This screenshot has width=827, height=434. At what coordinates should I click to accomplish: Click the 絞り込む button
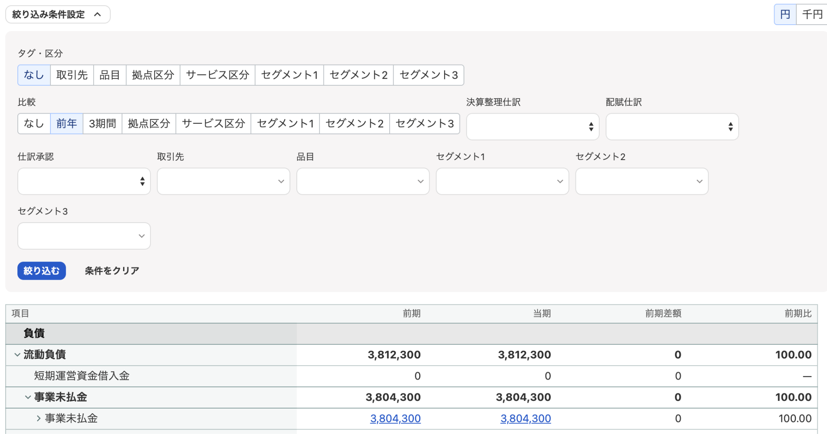[42, 271]
